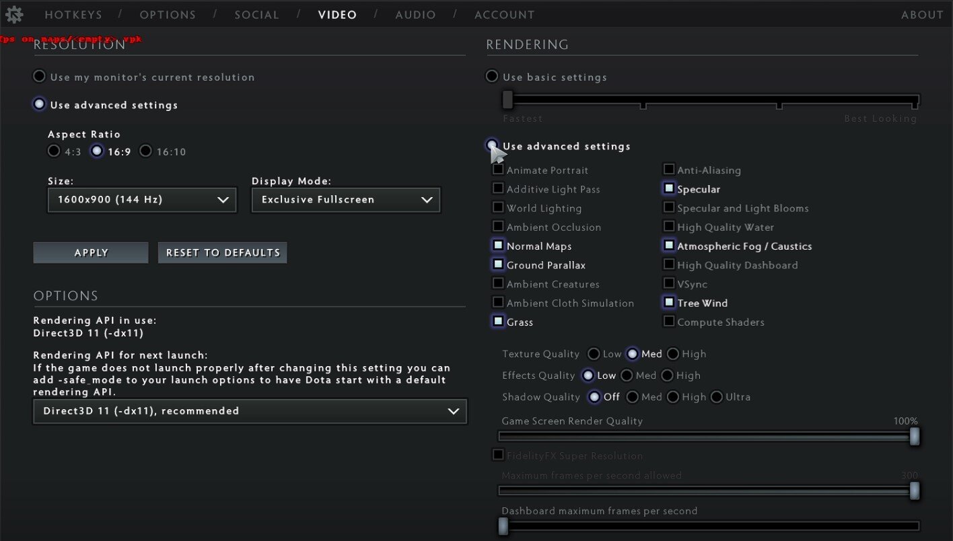The image size is (953, 541).
Task: Uncheck the Tree Wind option
Action: coord(669,302)
